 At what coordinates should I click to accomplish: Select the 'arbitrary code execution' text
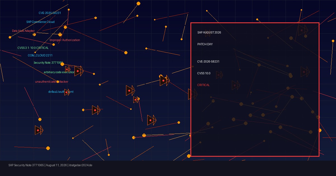click(x=59, y=72)
